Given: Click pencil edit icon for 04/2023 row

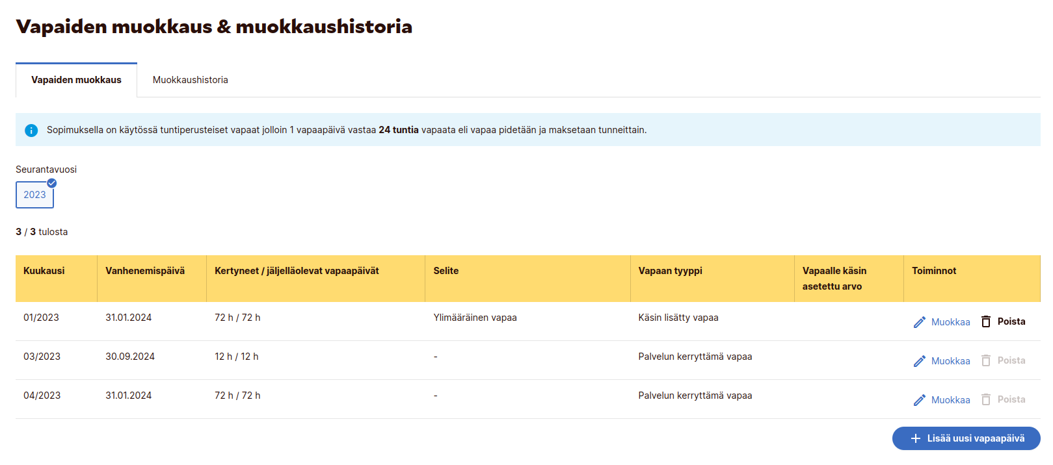Looking at the screenshot, I should (x=919, y=400).
